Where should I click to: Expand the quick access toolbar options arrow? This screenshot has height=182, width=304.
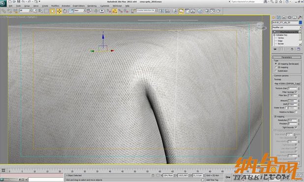39,1
